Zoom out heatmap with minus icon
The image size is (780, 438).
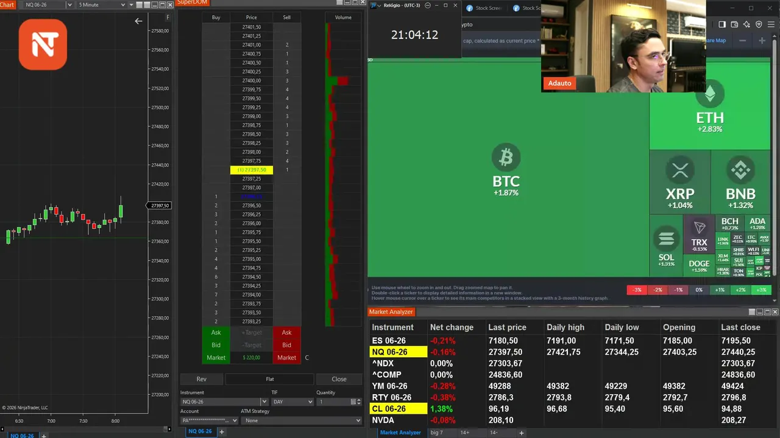743,41
